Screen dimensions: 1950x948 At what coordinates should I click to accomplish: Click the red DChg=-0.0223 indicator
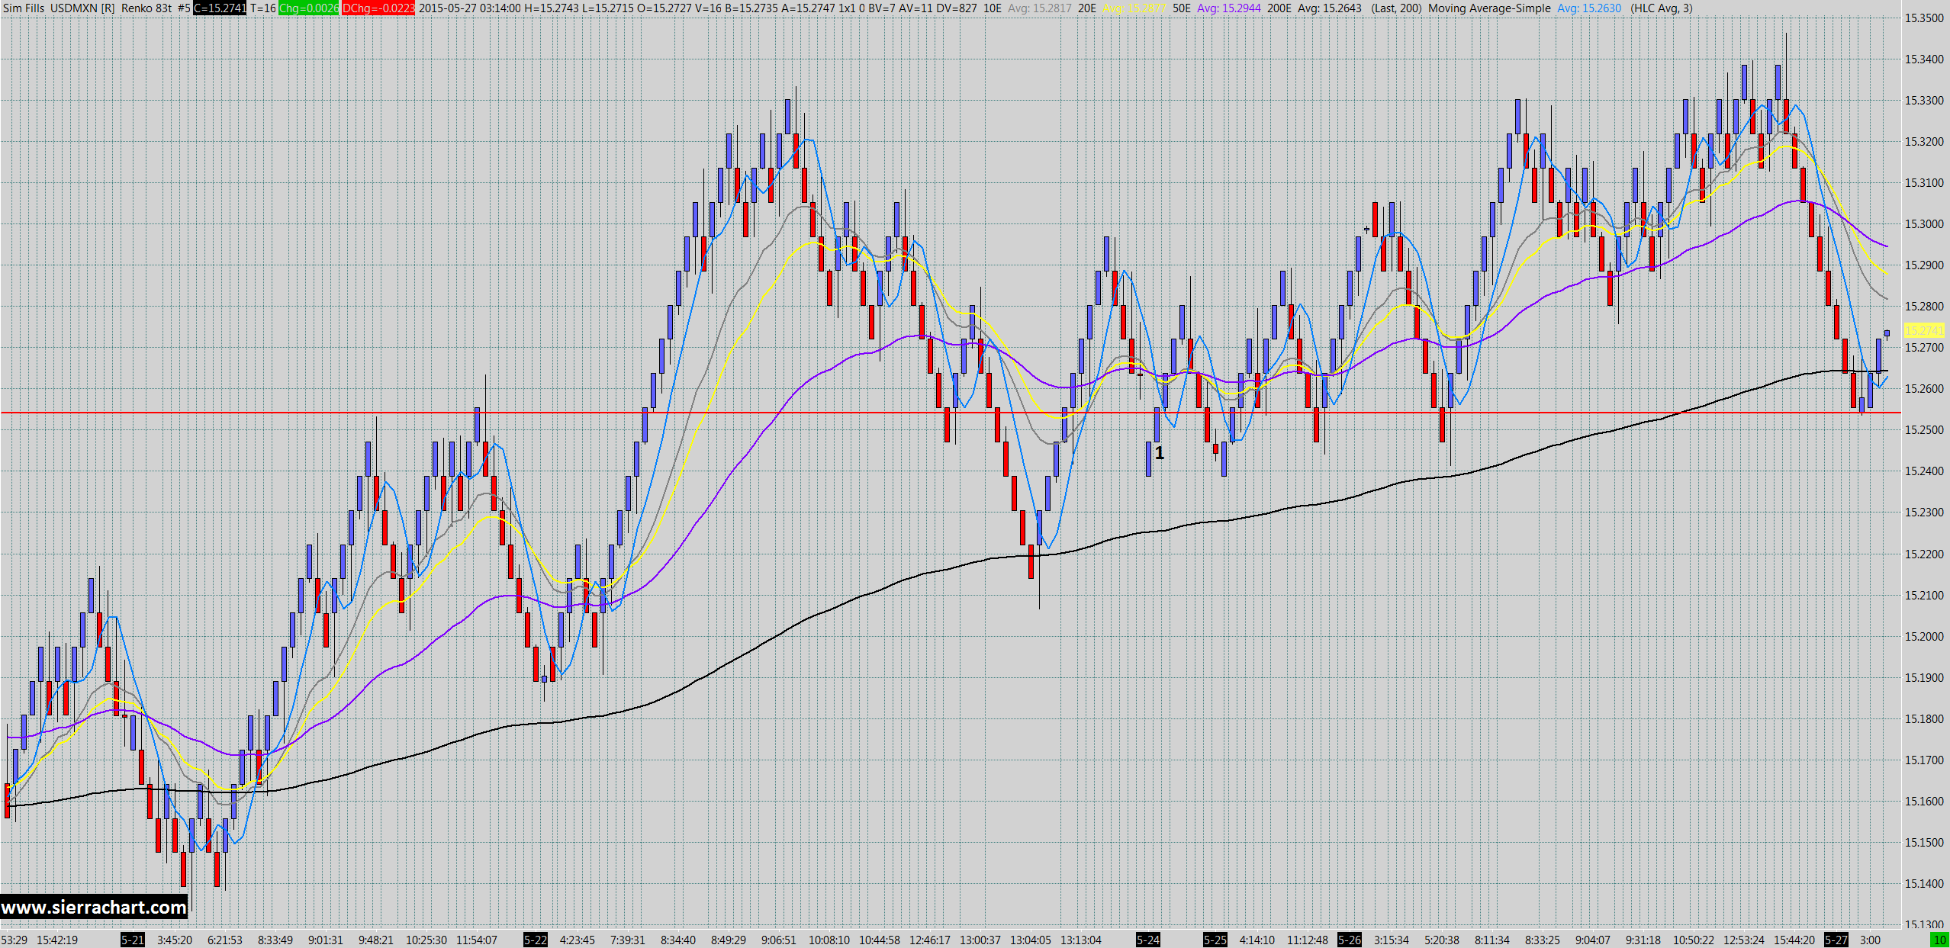point(378,8)
